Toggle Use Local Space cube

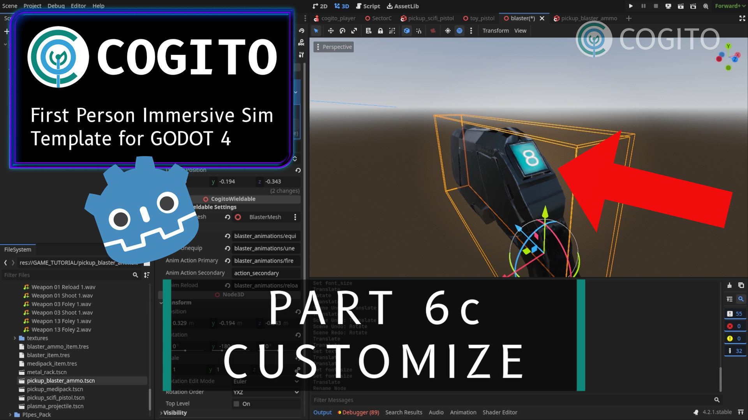407,31
